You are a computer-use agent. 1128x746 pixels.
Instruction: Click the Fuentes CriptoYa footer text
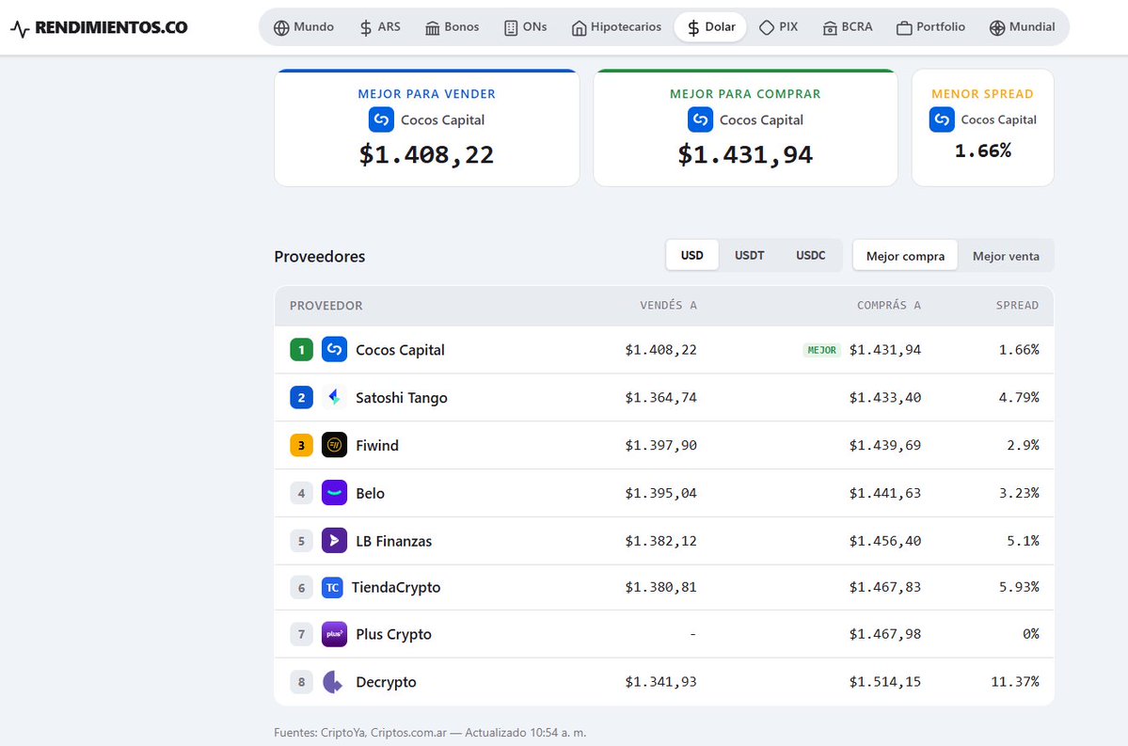pyautogui.click(x=430, y=732)
